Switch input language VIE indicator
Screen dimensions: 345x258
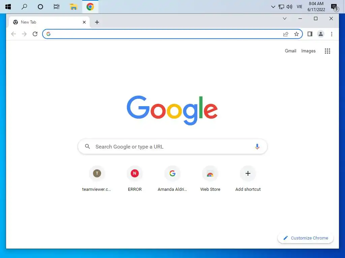300,7
